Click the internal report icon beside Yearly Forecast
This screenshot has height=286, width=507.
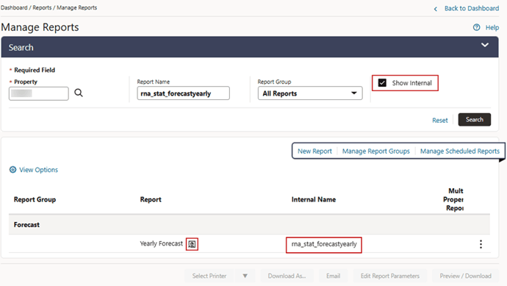pos(192,244)
